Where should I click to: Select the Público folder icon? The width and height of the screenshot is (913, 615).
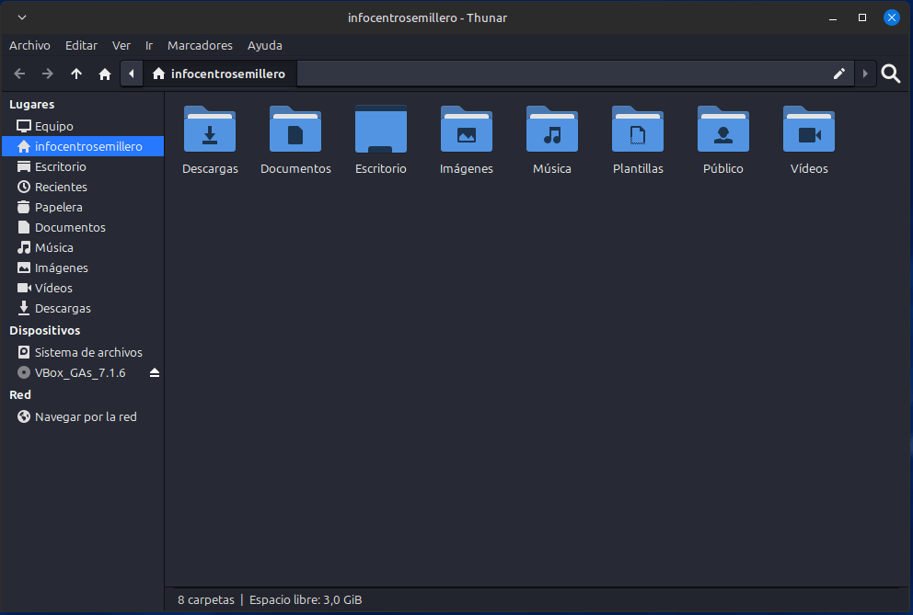click(x=723, y=129)
